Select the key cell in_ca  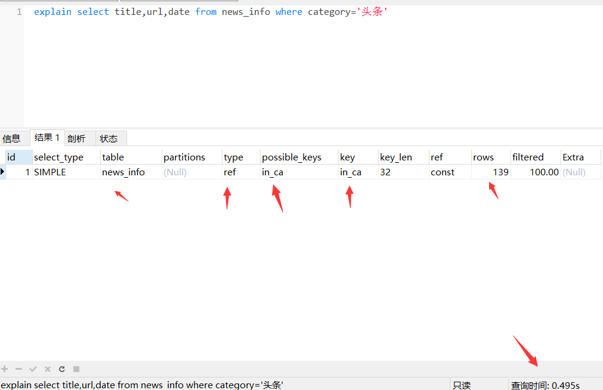tap(358, 172)
